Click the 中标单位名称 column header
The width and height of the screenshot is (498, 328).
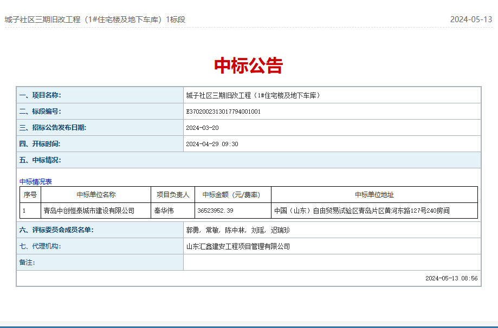pyautogui.click(x=96, y=195)
